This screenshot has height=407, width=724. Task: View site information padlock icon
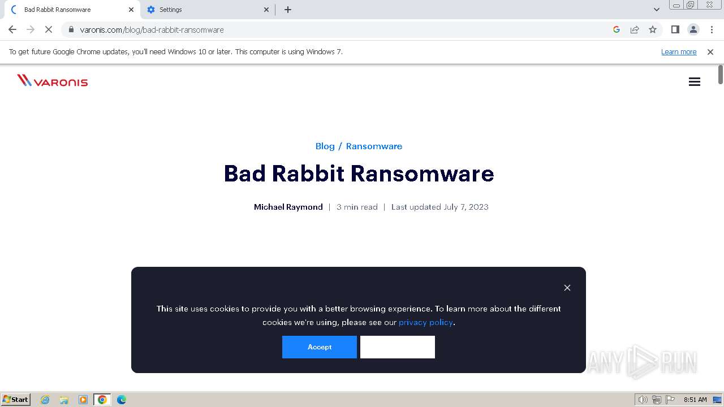point(71,29)
